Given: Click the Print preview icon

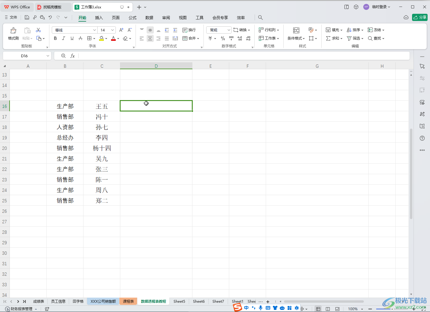Looking at the screenshot, I should (x=42, y=18).
